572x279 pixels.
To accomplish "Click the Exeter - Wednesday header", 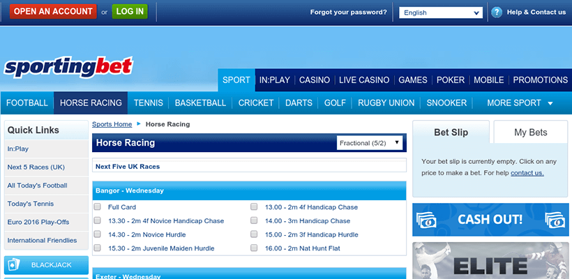I will pyautogui.click(x=249, y=273).
